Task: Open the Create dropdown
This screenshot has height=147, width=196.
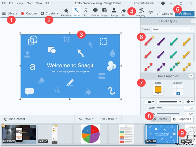Action: click(50, 13)
